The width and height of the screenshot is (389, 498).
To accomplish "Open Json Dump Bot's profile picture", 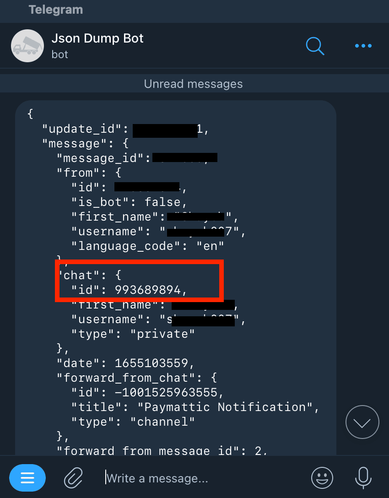I will [x=27, y=46].
